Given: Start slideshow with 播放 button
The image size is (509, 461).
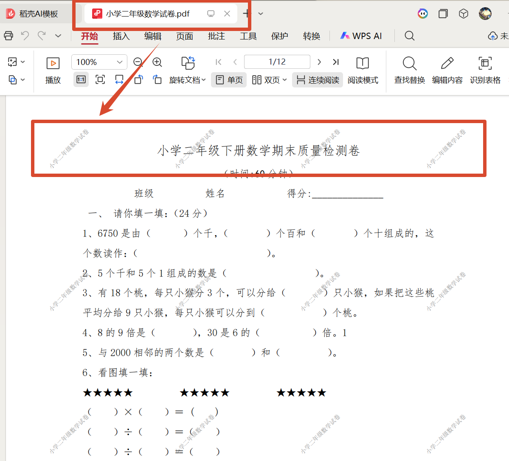Looking at the screenshot, I should (53, 71).
